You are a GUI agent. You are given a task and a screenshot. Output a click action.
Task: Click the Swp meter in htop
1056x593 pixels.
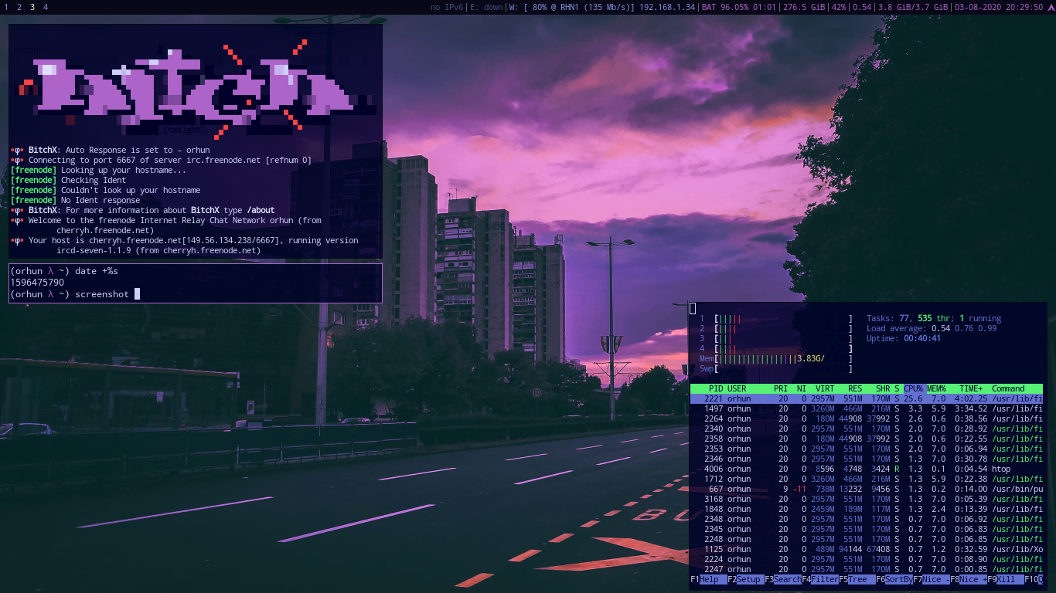776,368
